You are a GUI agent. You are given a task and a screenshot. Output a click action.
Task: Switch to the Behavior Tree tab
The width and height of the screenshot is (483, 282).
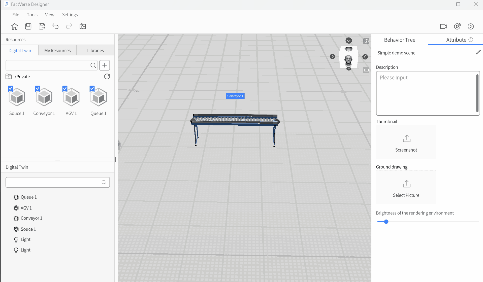pos(399,40)
